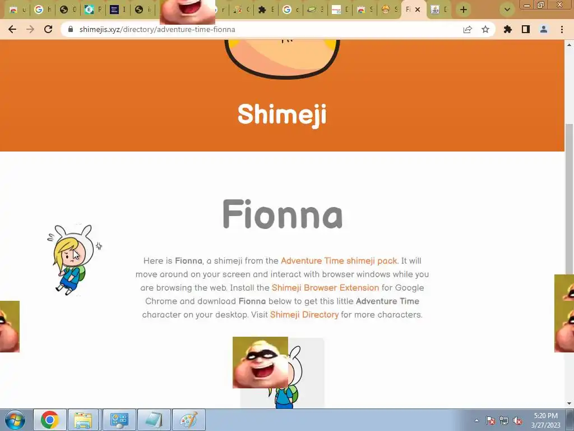Click the bold 'Adventure Time' text in paragraph
Viewport: 574px width, 431px height.
click(x=387, y=301)
